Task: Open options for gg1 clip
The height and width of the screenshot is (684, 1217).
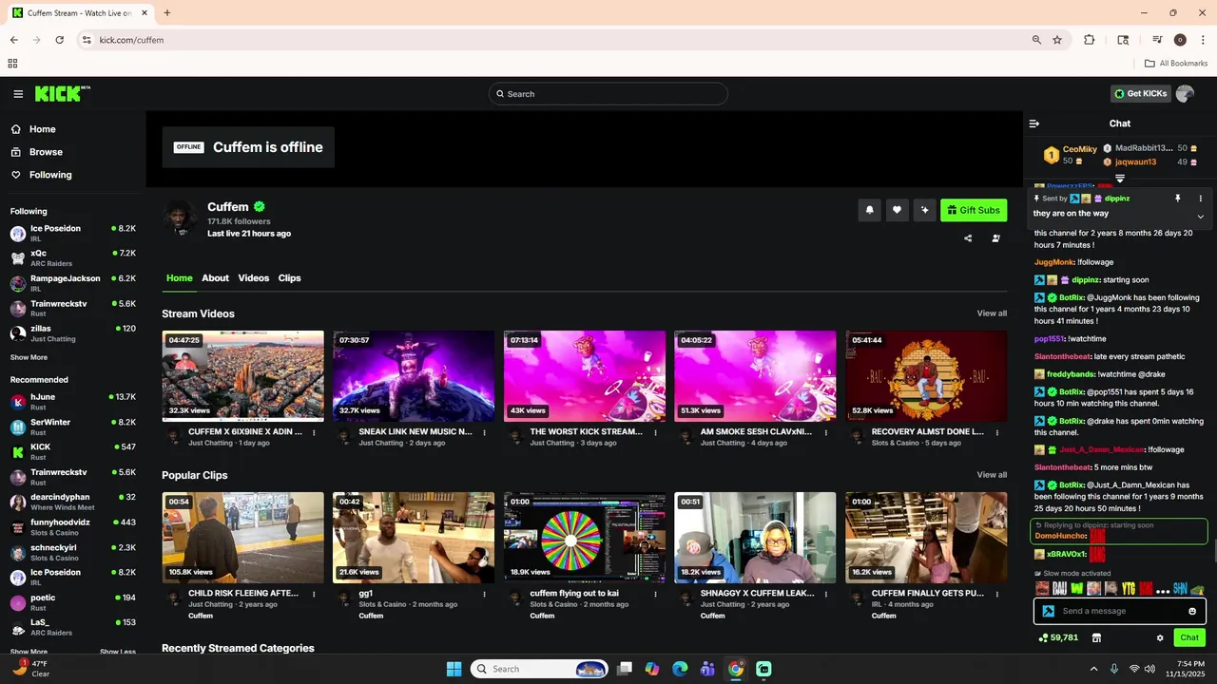Action: coord(484,594)
